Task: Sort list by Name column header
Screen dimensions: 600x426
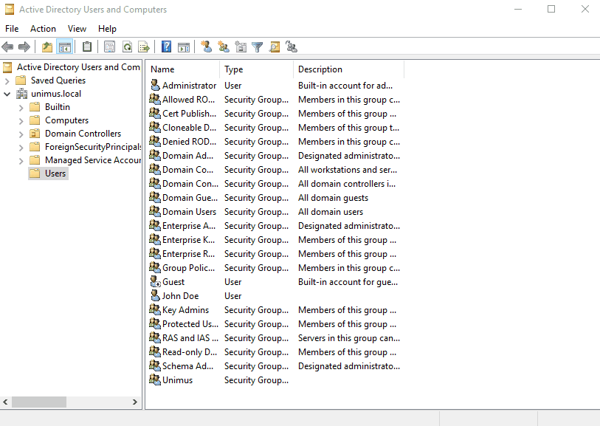Action: click(x=182, y=69)
